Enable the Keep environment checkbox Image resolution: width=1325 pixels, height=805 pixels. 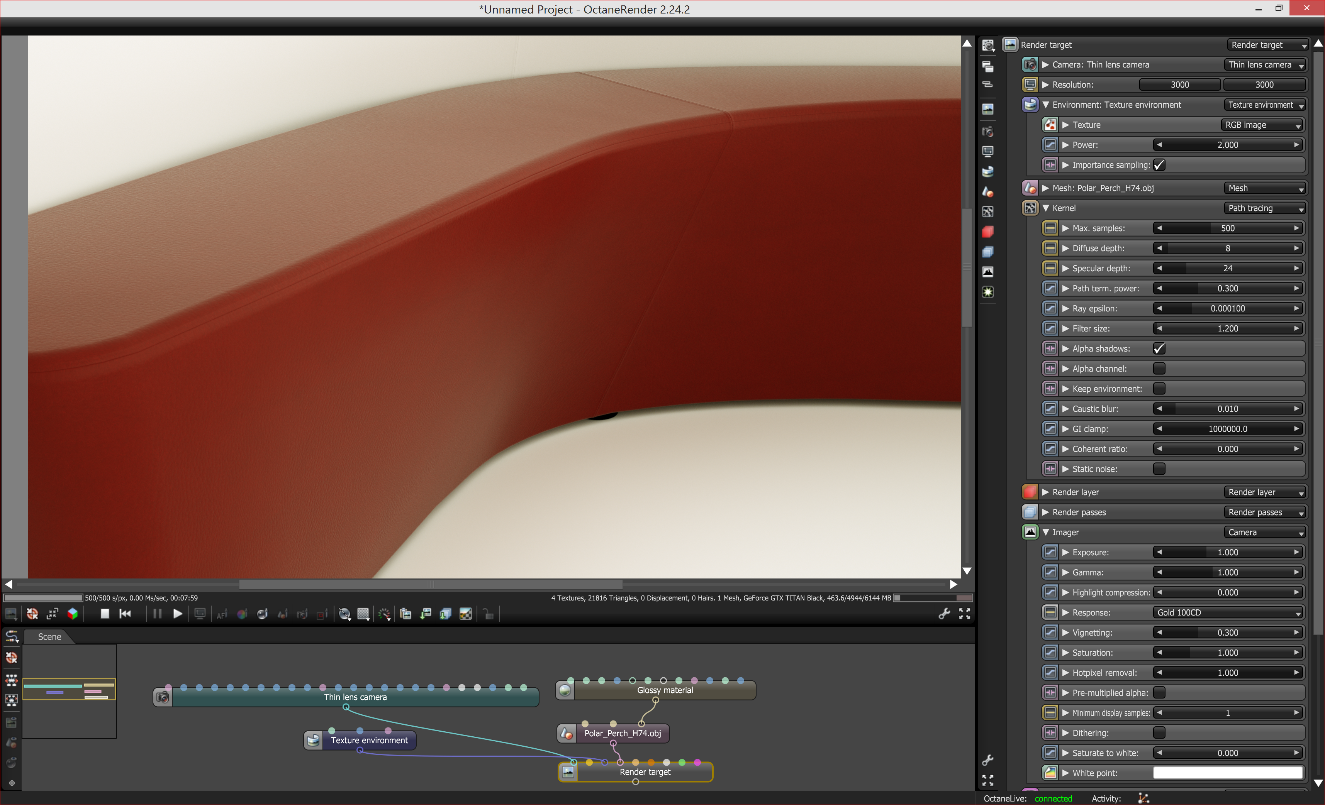(1159, 389)
